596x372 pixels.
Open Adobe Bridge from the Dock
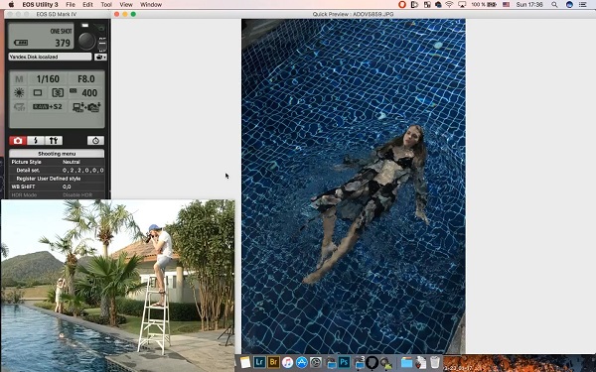point(273,362)
